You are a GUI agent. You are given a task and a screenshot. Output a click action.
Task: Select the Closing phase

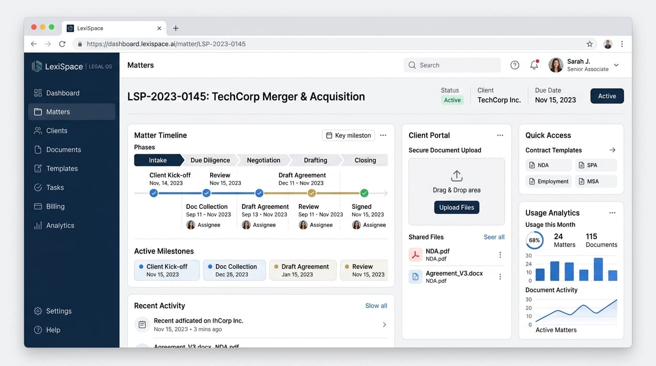tap(365, 160)
